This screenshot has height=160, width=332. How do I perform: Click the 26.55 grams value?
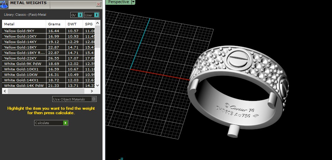tap(54, 58)
